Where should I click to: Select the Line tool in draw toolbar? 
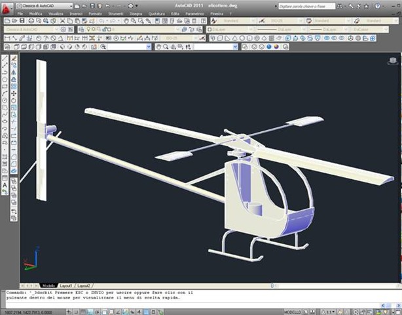click(x=5, y=58)
